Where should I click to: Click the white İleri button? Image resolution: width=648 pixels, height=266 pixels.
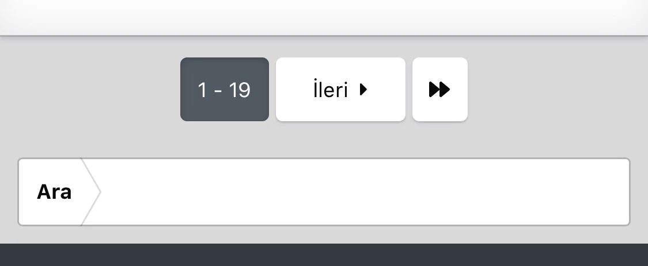tap(340, 90)
